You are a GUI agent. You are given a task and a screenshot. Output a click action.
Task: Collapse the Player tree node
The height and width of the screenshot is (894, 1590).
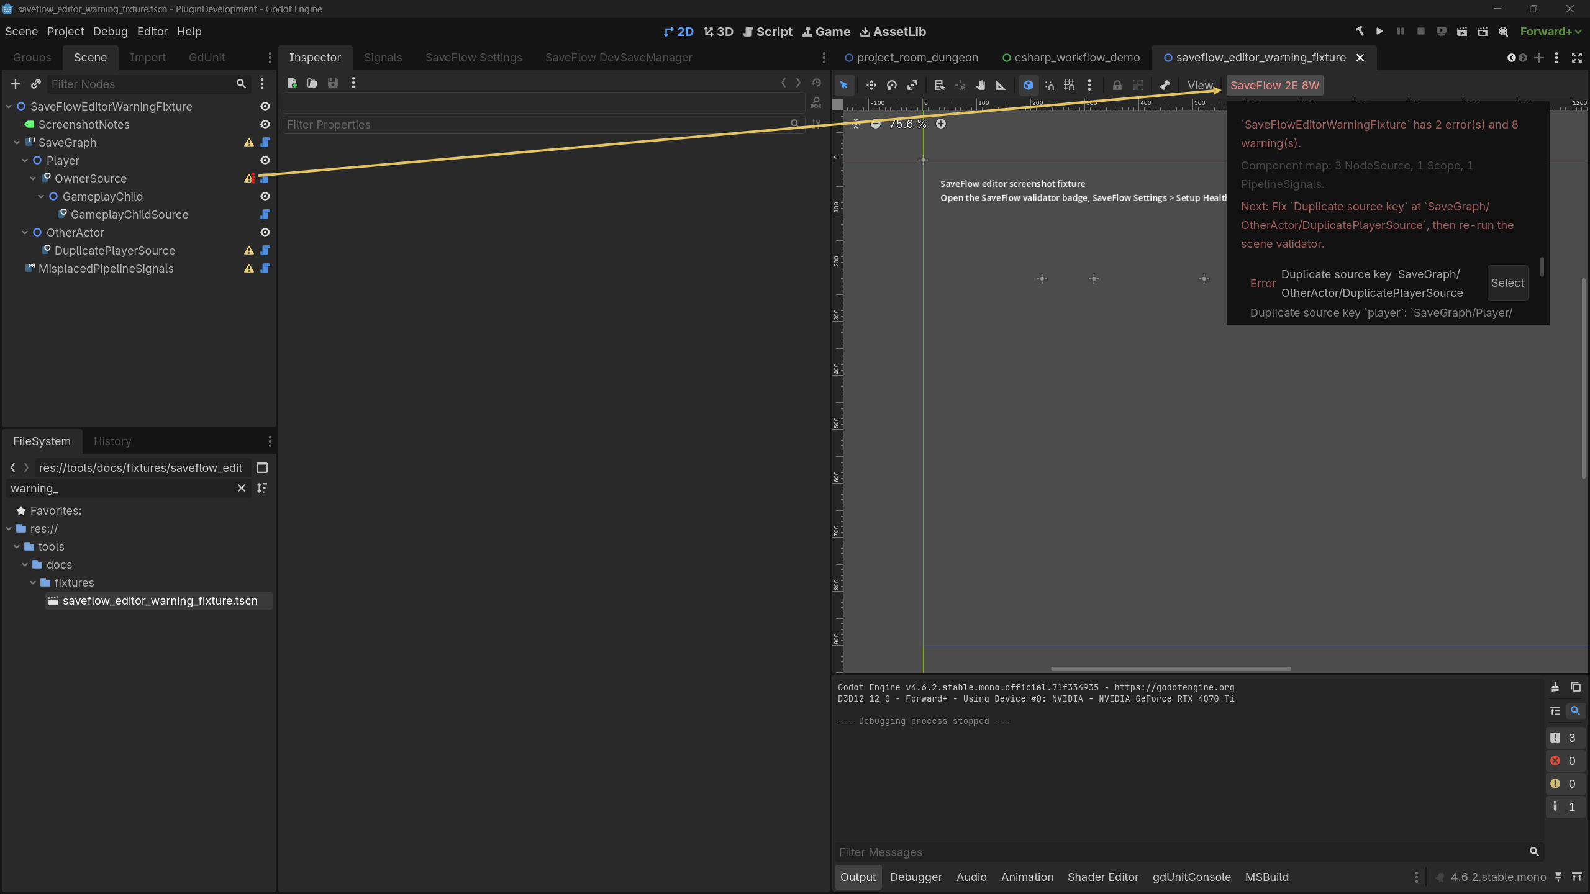tap(25, 161)
